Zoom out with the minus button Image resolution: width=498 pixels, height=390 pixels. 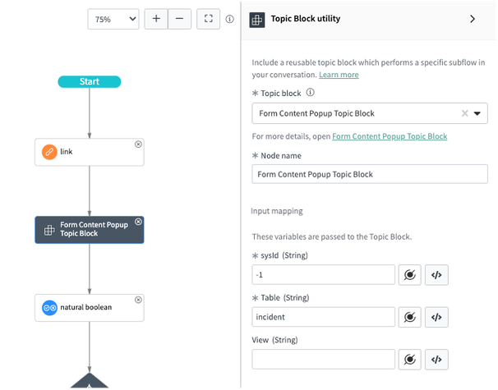[x=179, y=19]
